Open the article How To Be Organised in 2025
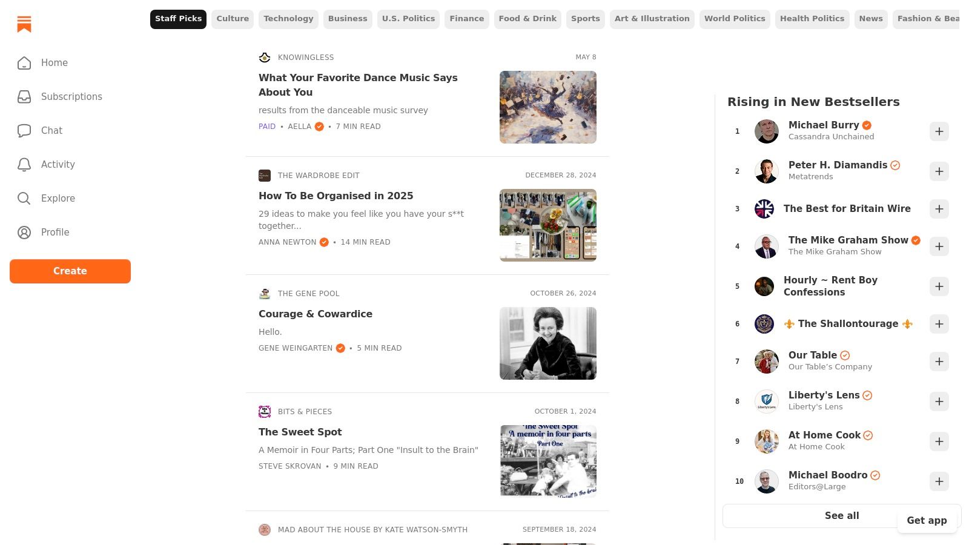 pyautogui.click(x=336, y=196)
